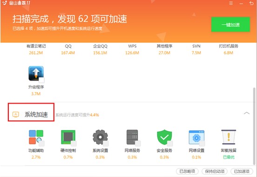Image resolution: width=257 pixels, height=177 pixels.
Task: Click the 系统加速 section heading
Action: (36, 114)
